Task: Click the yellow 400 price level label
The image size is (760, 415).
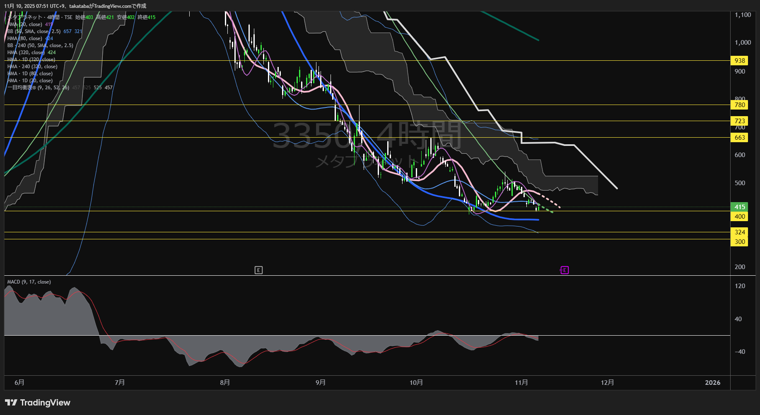Action: 739,217
